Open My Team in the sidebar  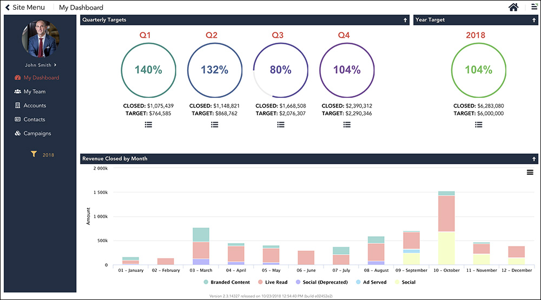pos(34,91)
